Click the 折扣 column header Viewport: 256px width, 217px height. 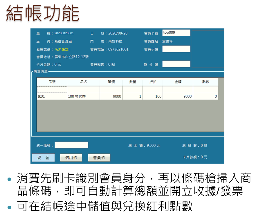point(153,82)
